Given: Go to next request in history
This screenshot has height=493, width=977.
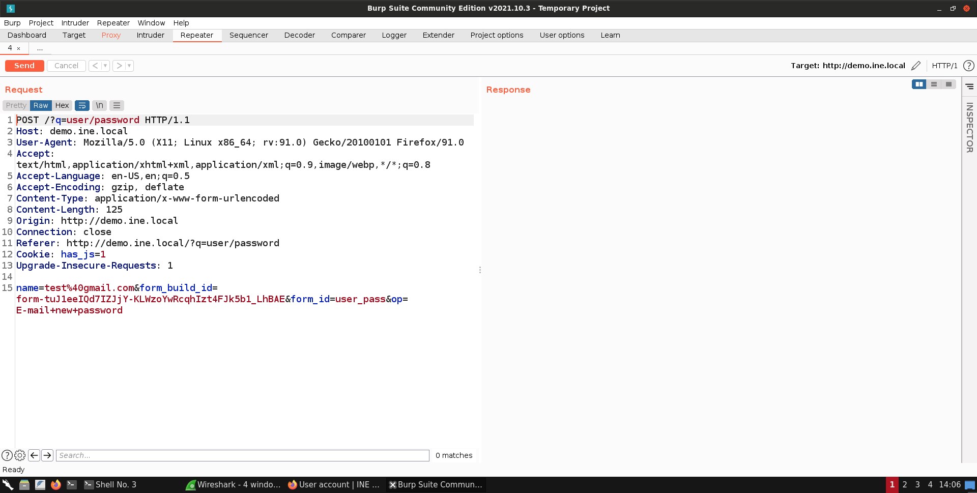Looking at the screenshot, I should 119,66.
